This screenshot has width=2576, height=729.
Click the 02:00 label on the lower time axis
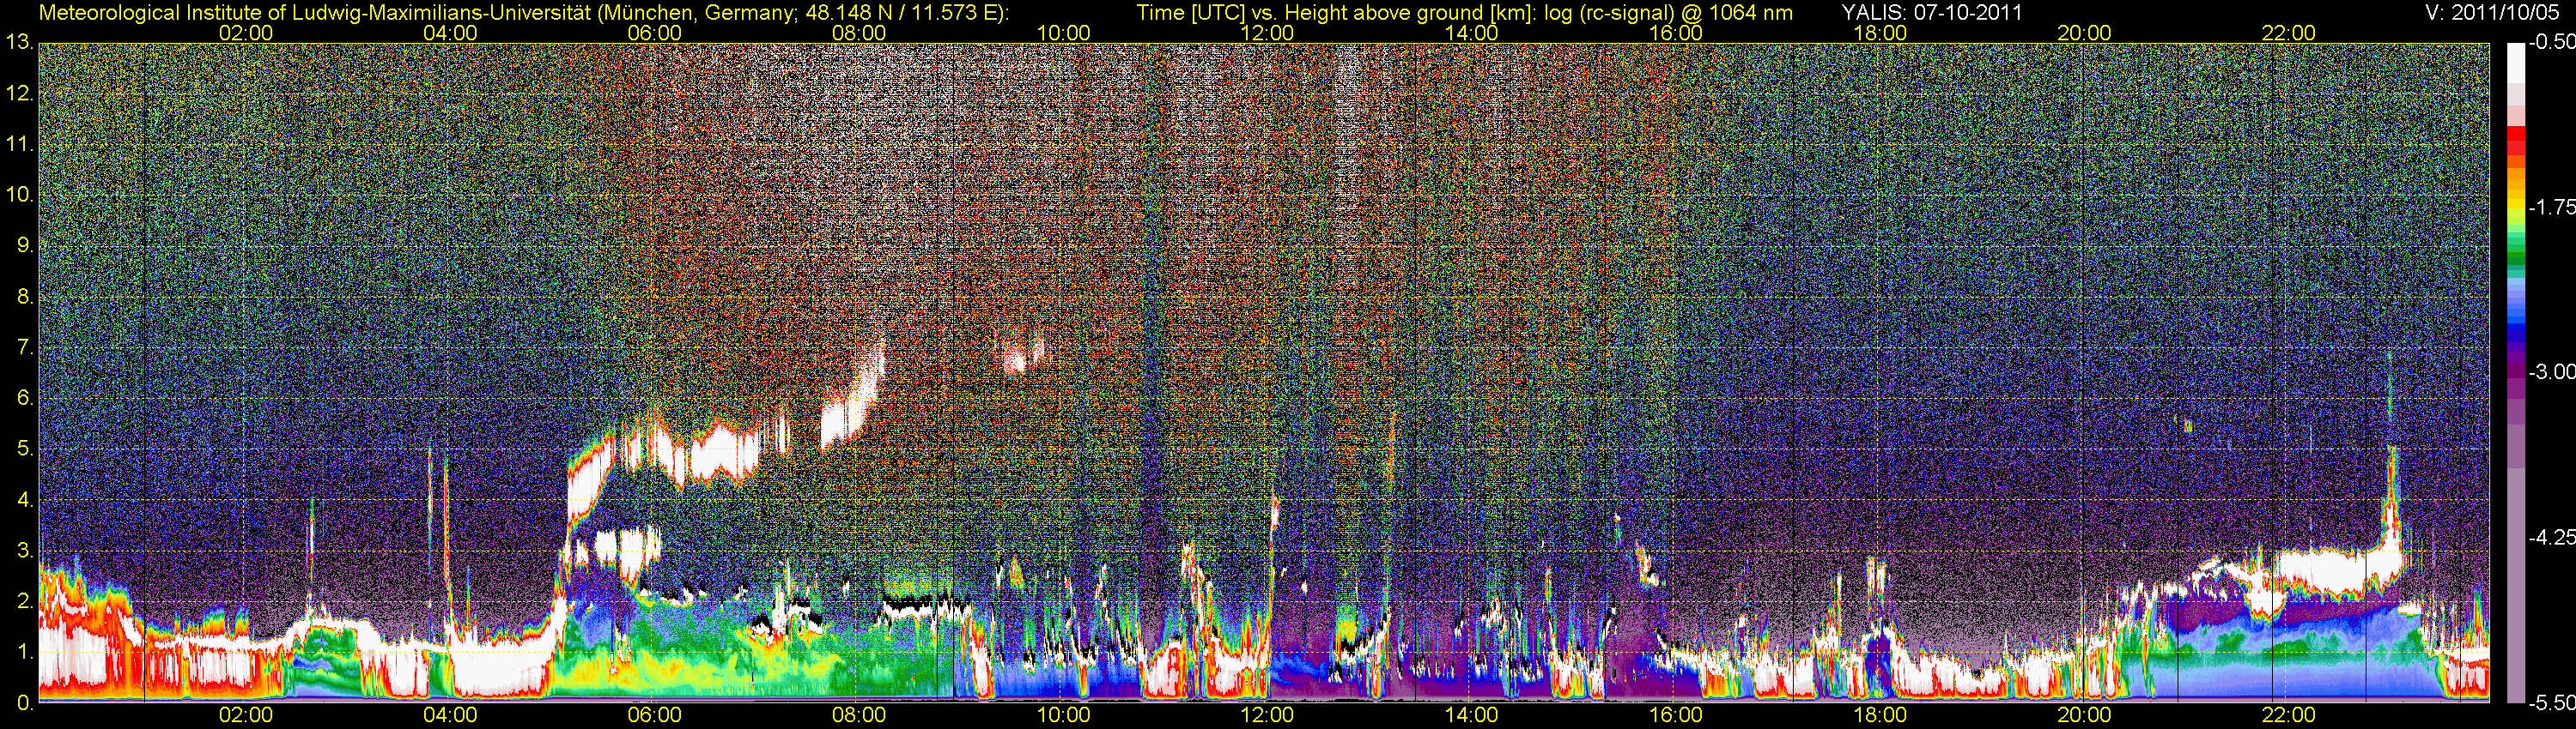point(246,715)
